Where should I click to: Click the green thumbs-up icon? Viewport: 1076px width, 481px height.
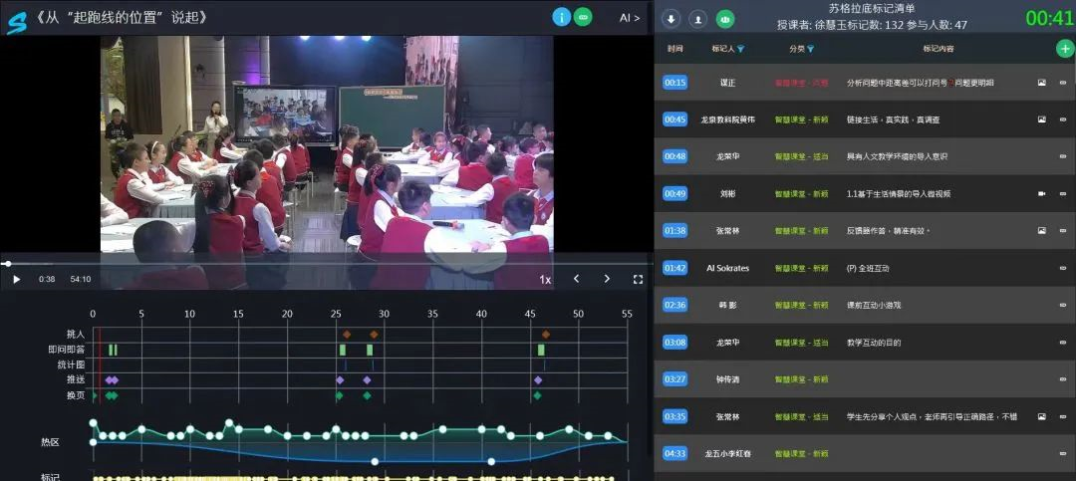coord(725,18)
